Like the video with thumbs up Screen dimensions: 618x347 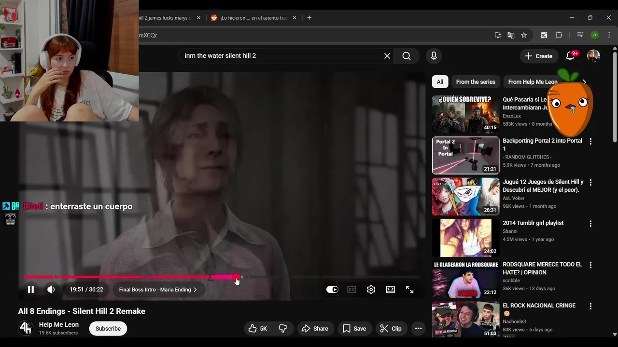pyautogui.click(x=258, y=329)
